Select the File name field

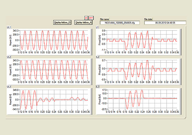120,23
